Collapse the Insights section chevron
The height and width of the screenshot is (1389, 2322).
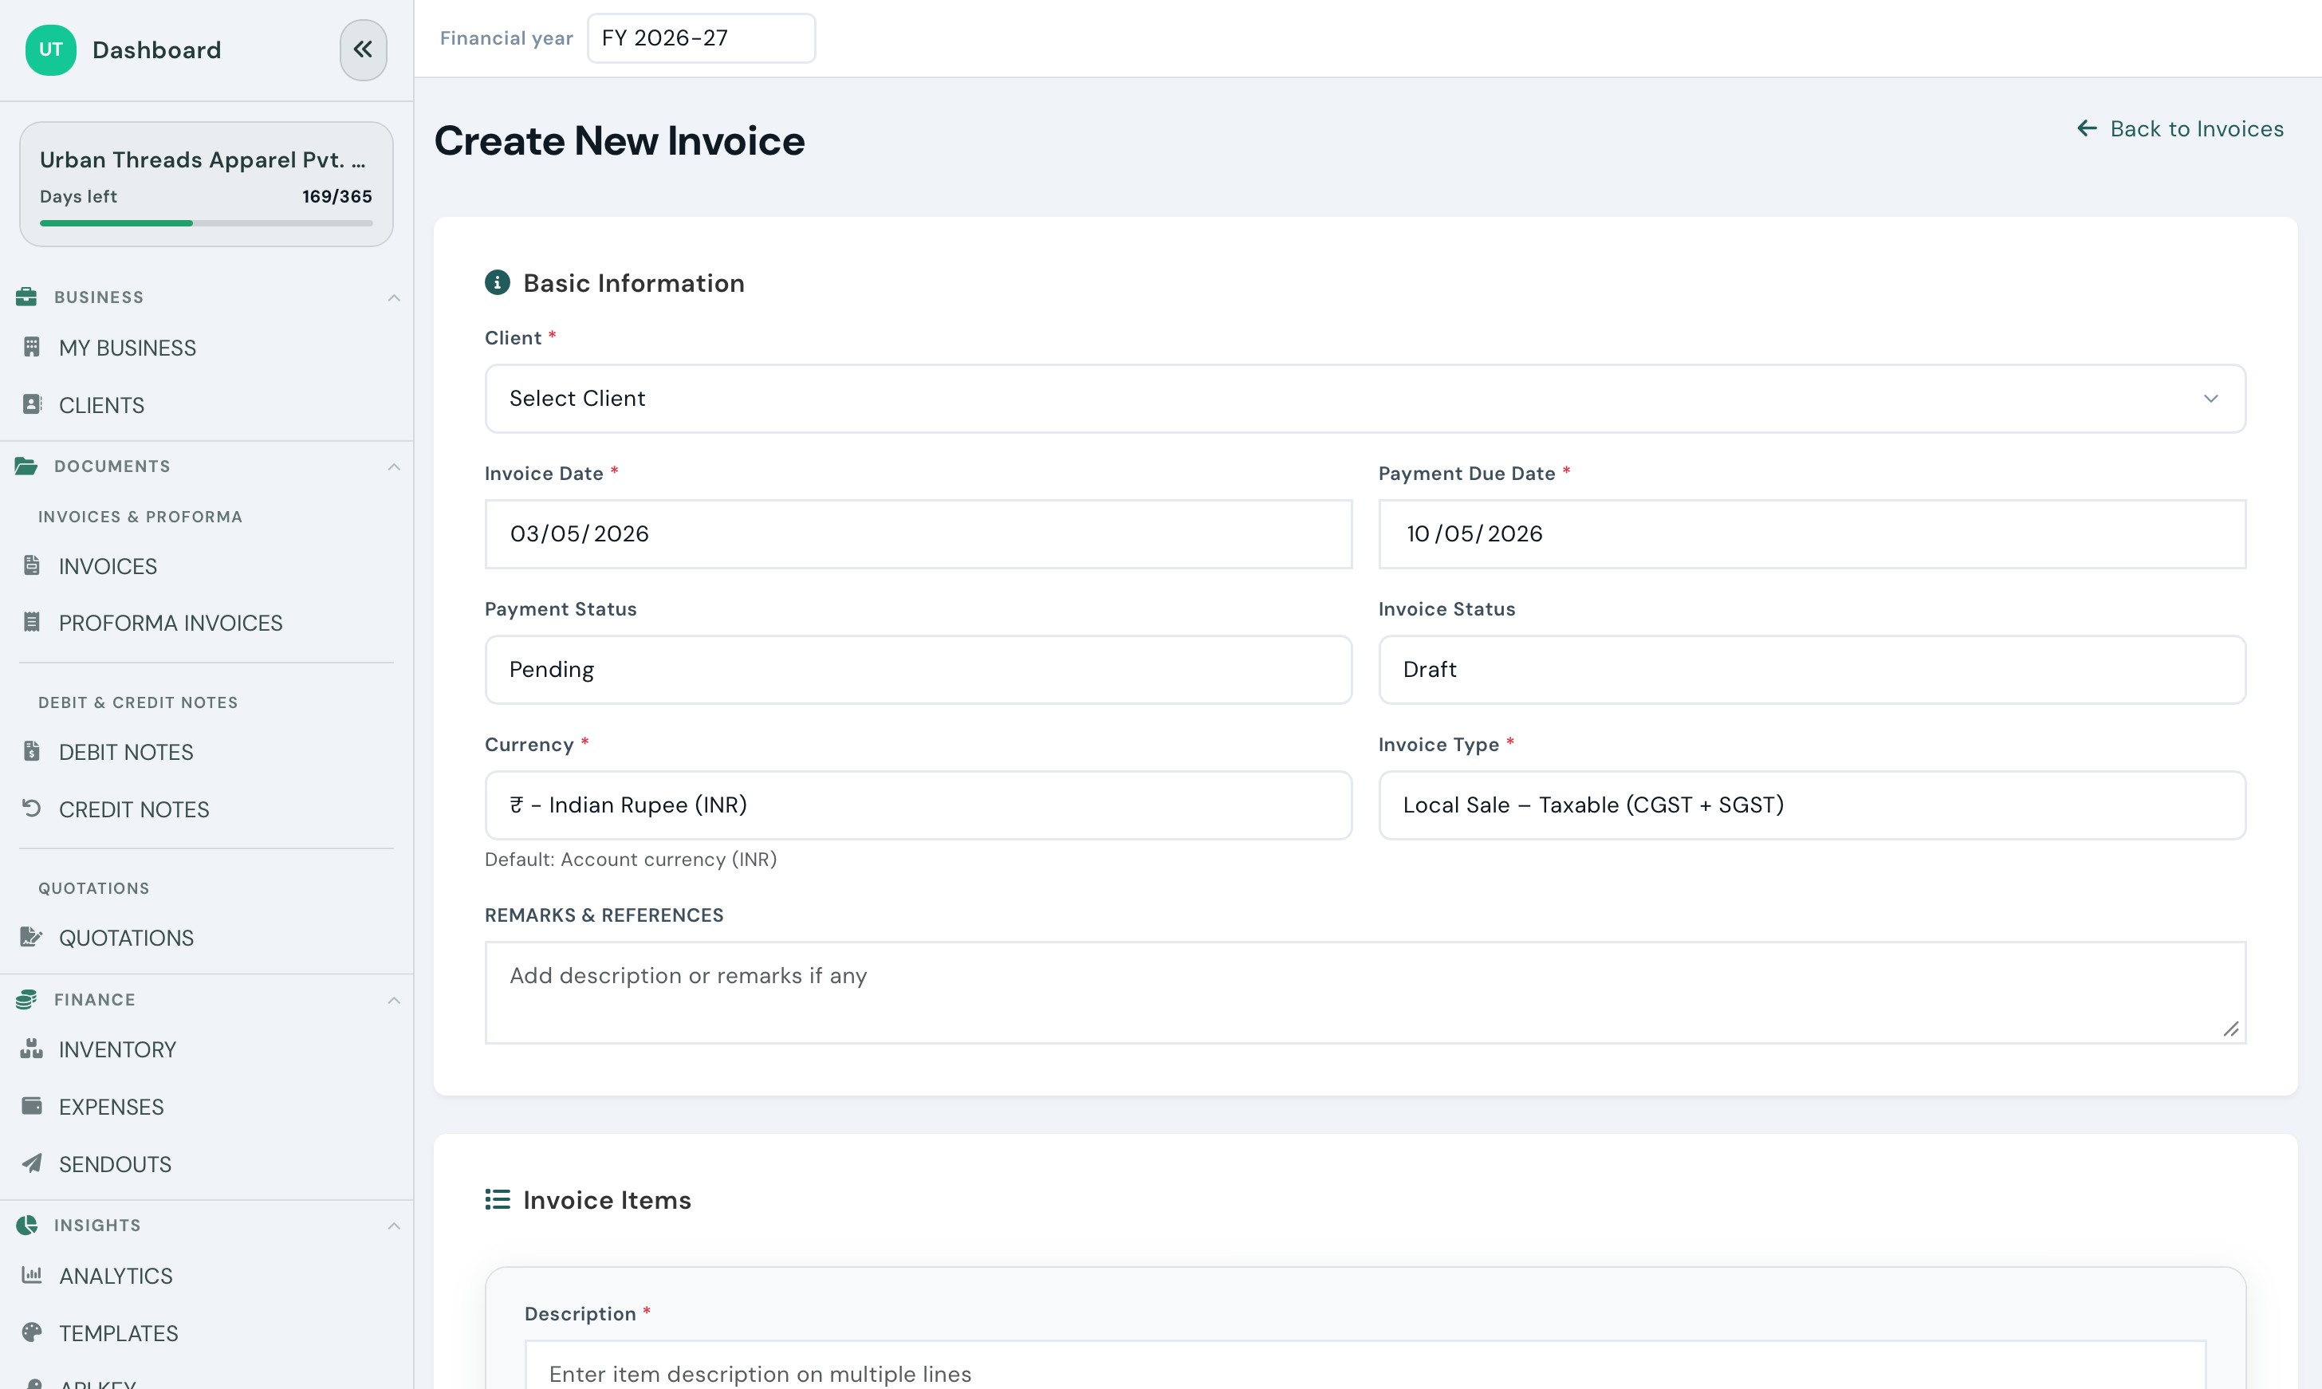coord(394,1226)
